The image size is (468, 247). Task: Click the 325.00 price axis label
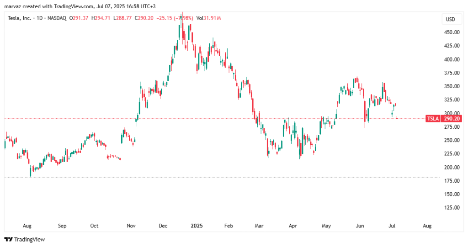tap(452, 100)
